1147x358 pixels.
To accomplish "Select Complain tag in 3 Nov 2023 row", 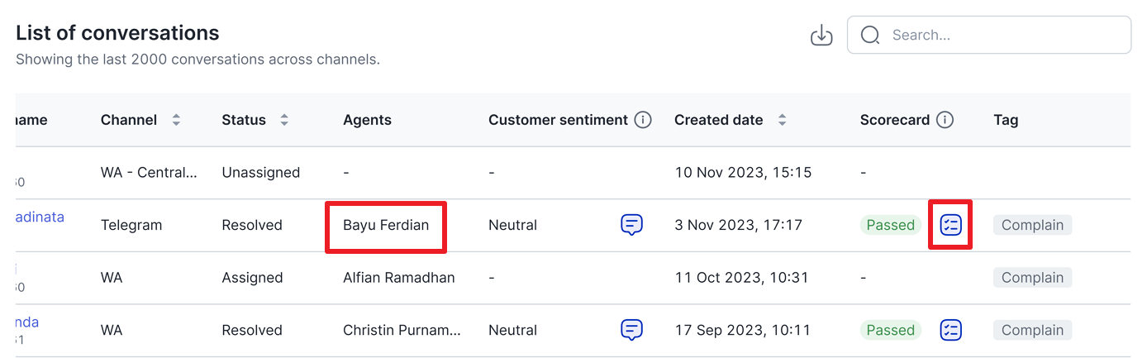I will [1032, 225].
